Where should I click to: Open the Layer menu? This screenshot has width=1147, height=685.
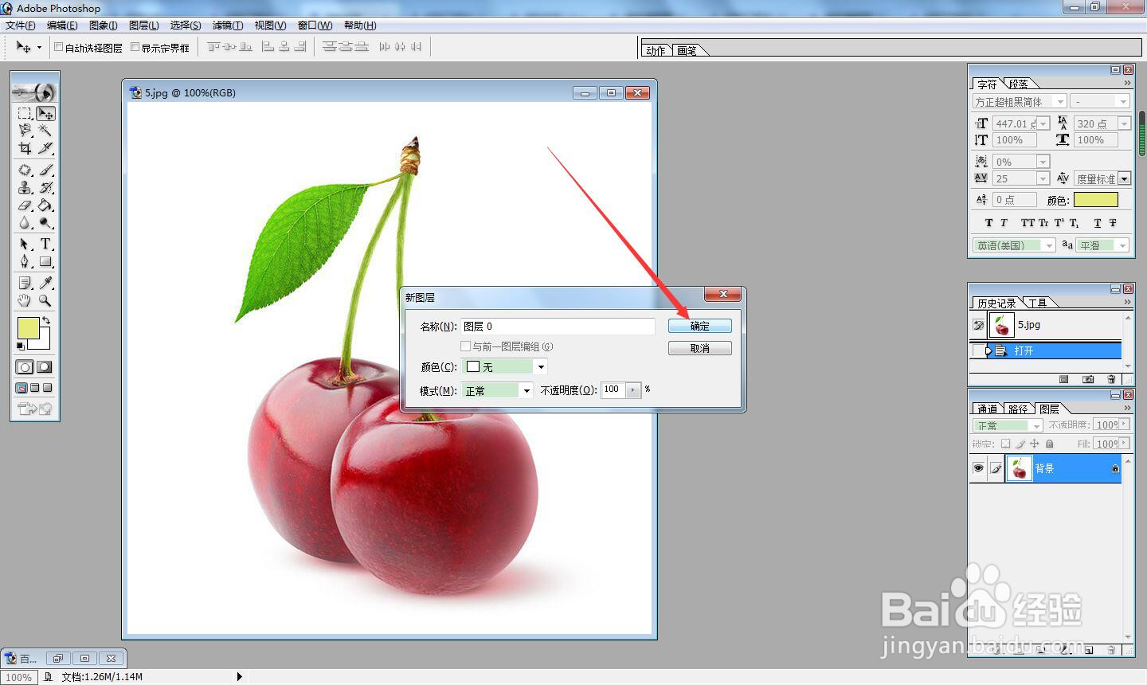143,25
